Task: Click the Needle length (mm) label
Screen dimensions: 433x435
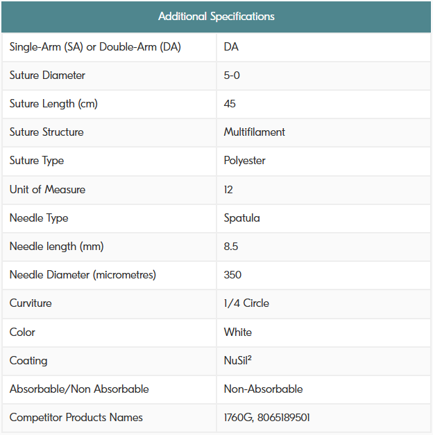Action: click(x=57, y=247)
